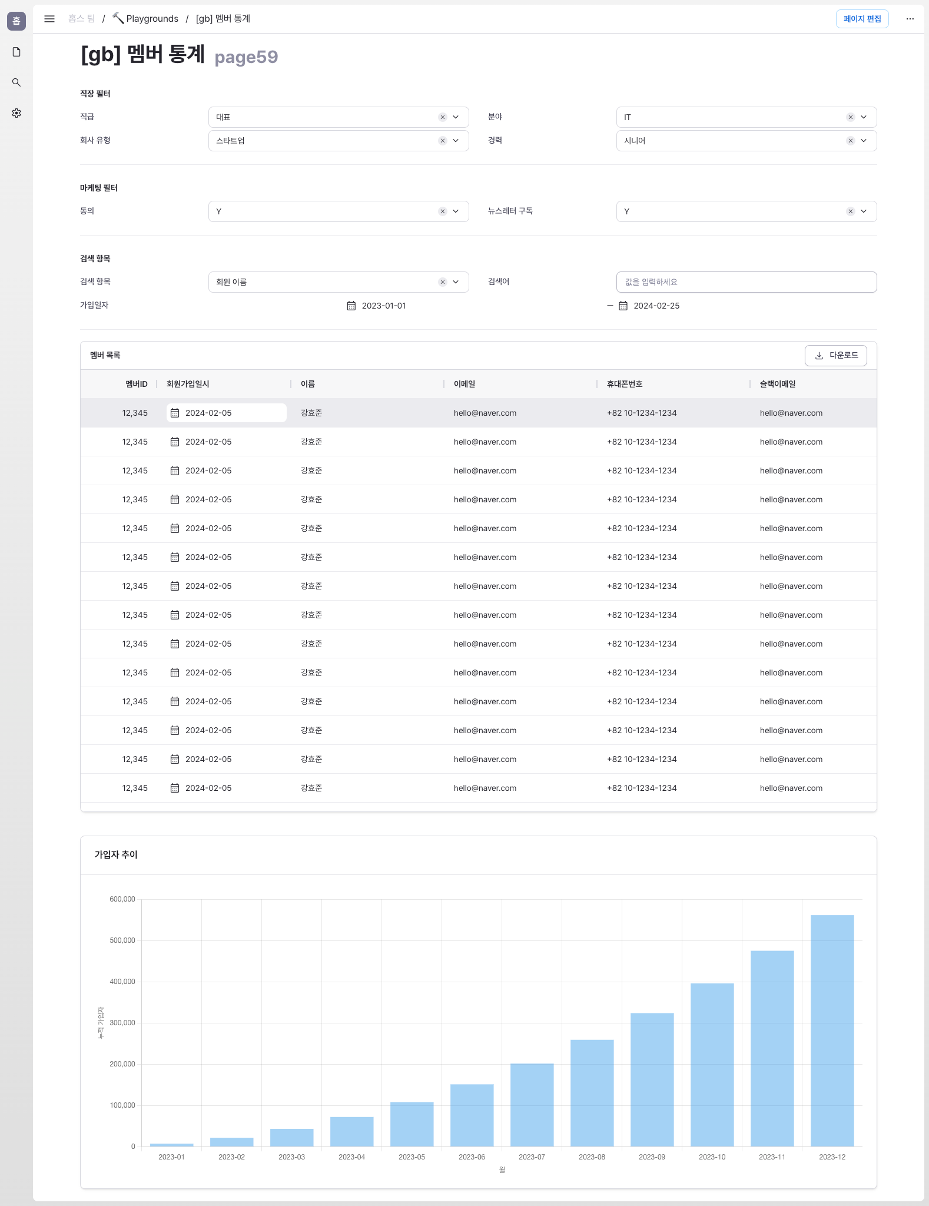Viewport: 929px width, 1206px height.
Task: Click the 직장 필터 section heading
Action: click(x=95, y=94)
